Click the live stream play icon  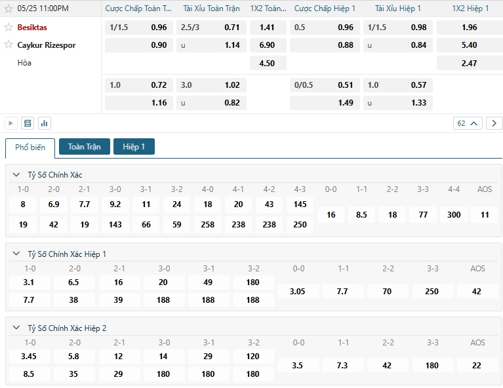pos(11,123)
